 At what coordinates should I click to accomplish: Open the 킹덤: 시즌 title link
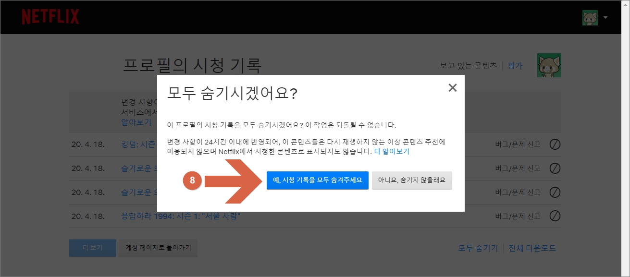tap(139, 144)
